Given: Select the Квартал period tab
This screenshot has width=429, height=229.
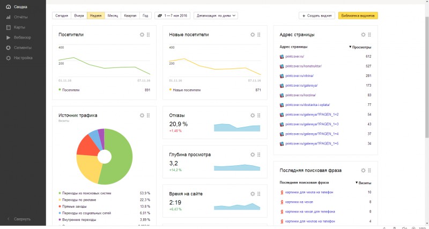Looking at the screenshot, I should pos(130,16).
